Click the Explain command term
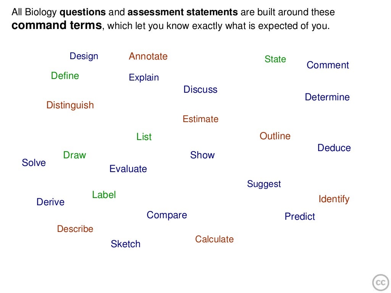 (x=144, y=78)
